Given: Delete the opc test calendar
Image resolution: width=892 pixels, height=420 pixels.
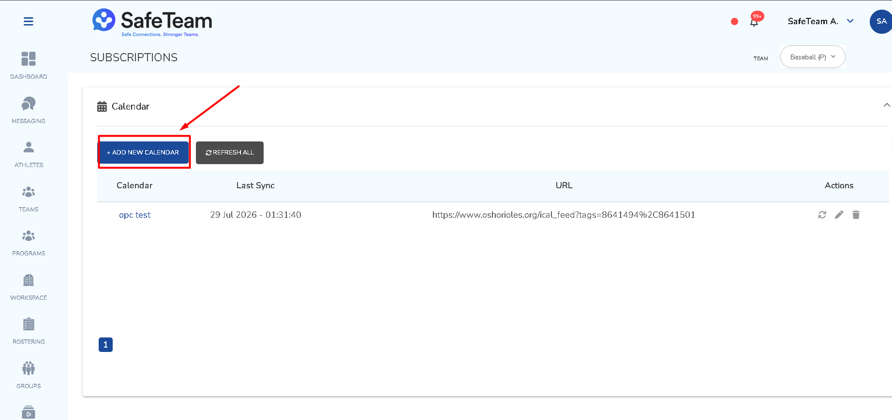Looking at the screenshot, I should [856, 215].
